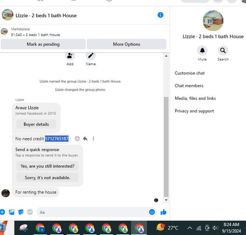The image size is (246, 235).
Task: Open conversation info via blue 'i' icon
Action: coord(160,15)
